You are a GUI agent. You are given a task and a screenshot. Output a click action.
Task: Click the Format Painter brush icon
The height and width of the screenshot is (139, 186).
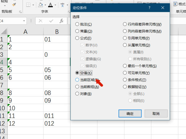tap(14, 5)
